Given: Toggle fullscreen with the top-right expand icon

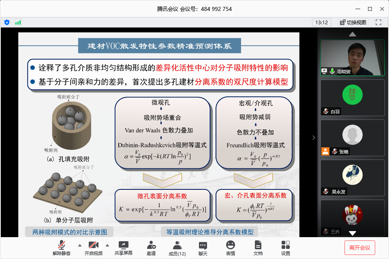Looking at the screenshot, I should coord(378,22).
